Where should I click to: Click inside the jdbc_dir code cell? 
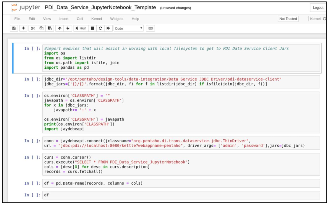(181, 82)
